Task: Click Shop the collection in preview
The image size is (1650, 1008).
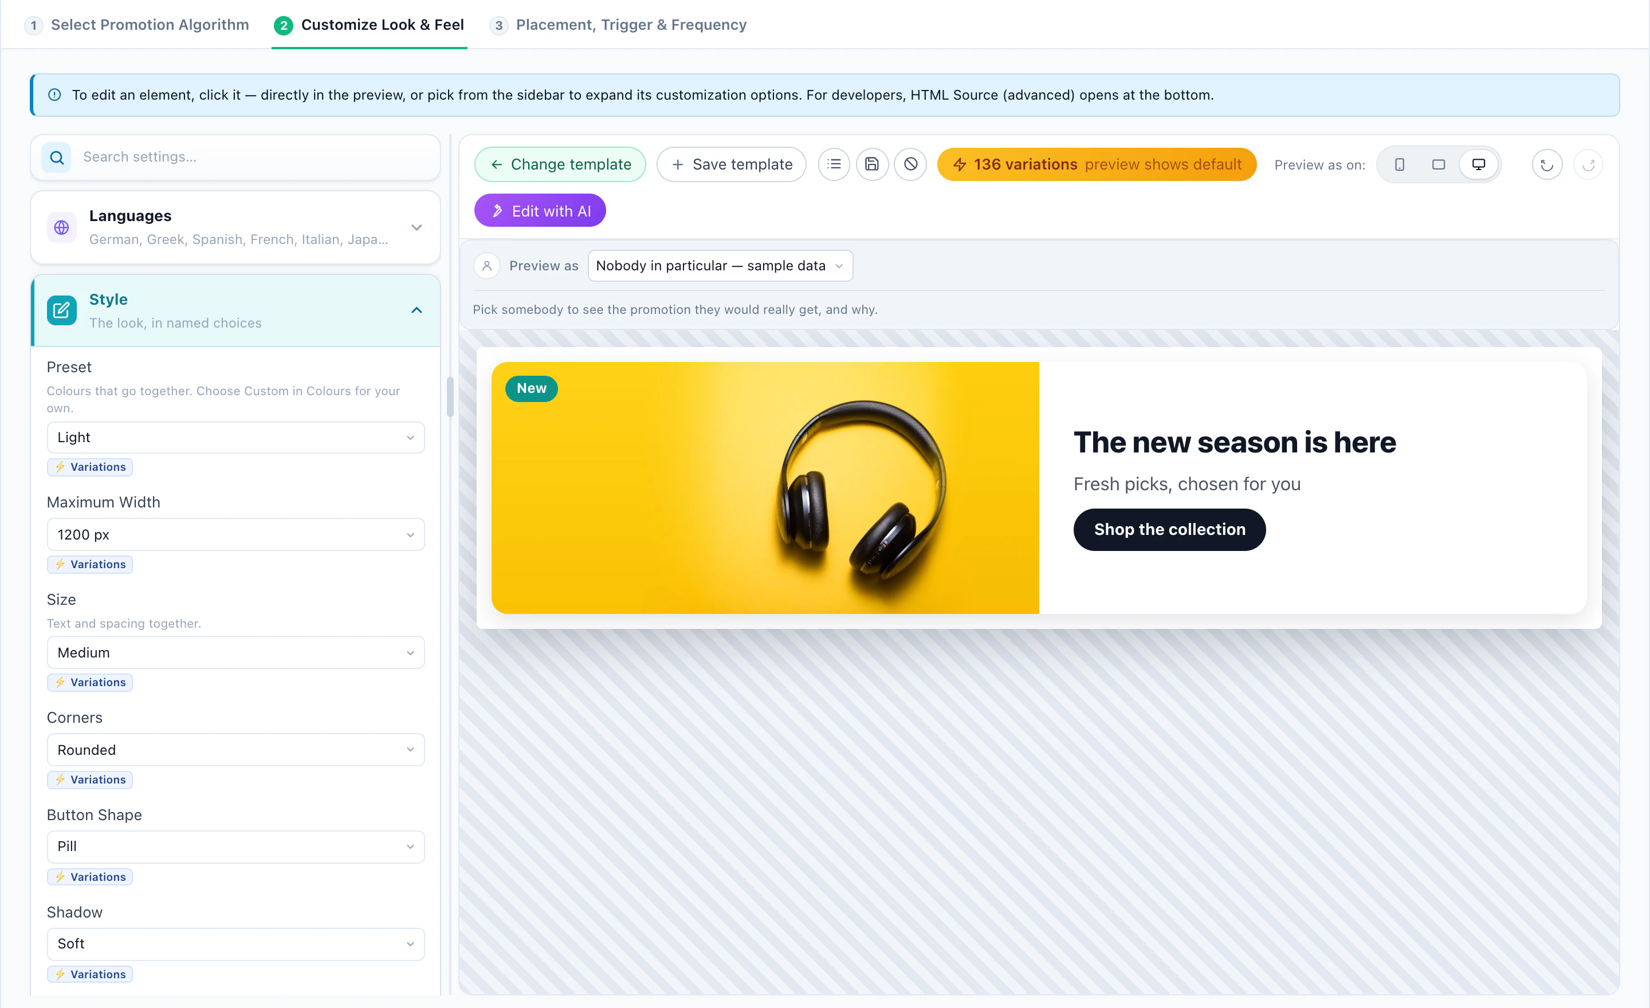Action: pos(1169,529)
